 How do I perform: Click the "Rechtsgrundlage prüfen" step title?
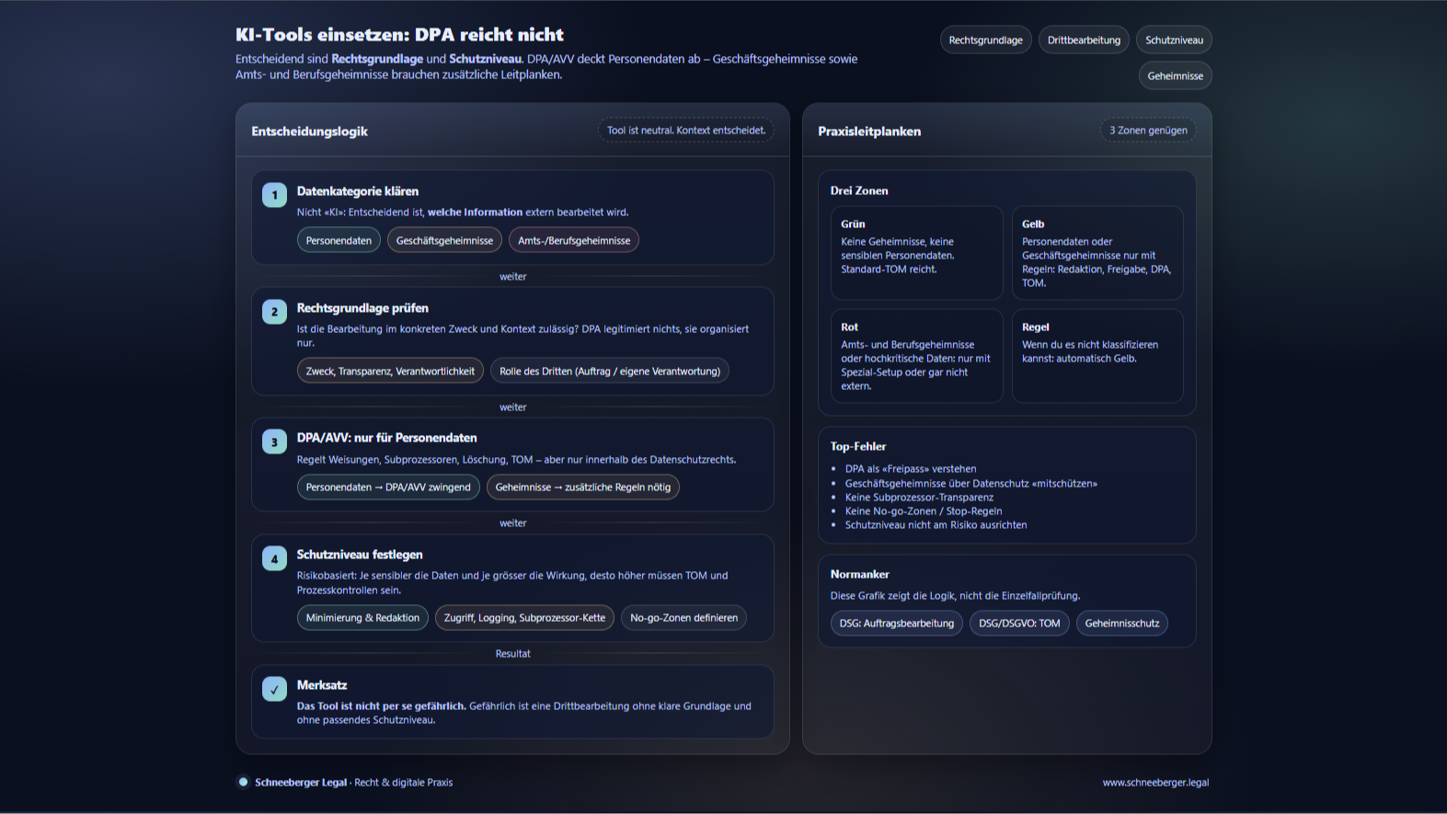(362, 308)
